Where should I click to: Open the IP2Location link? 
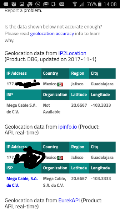pyautogui.click(x=72, y=53)
